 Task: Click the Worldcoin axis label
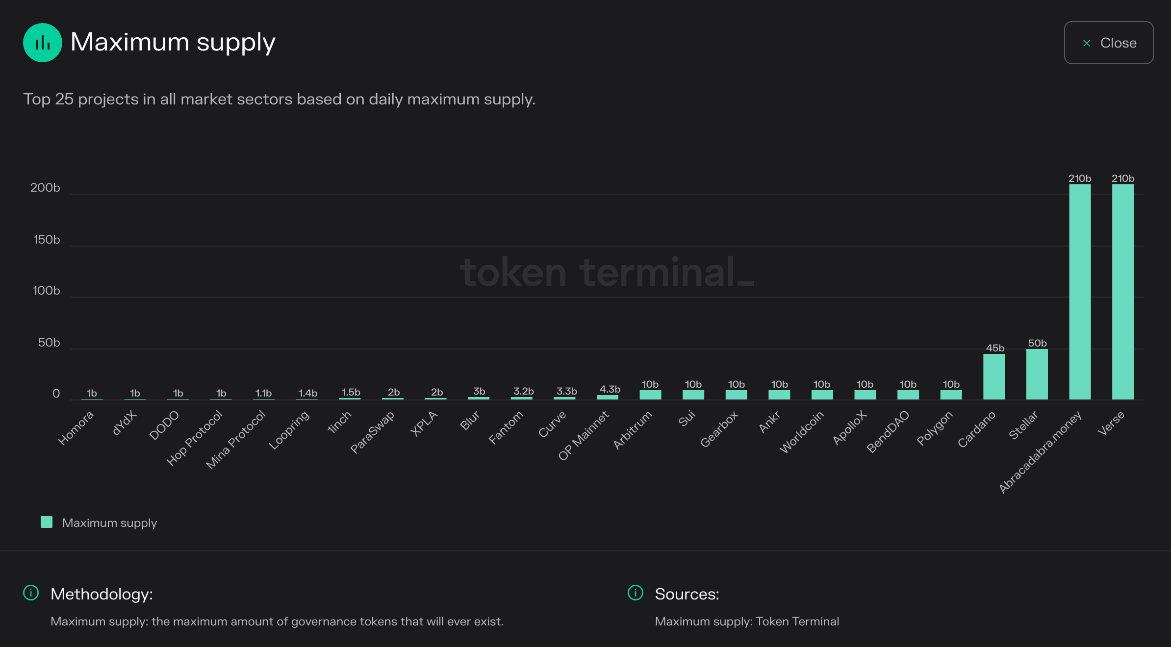tap(802, 432)
